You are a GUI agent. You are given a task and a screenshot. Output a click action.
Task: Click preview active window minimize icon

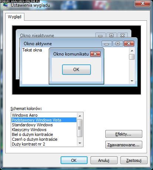tap(107, 44)
